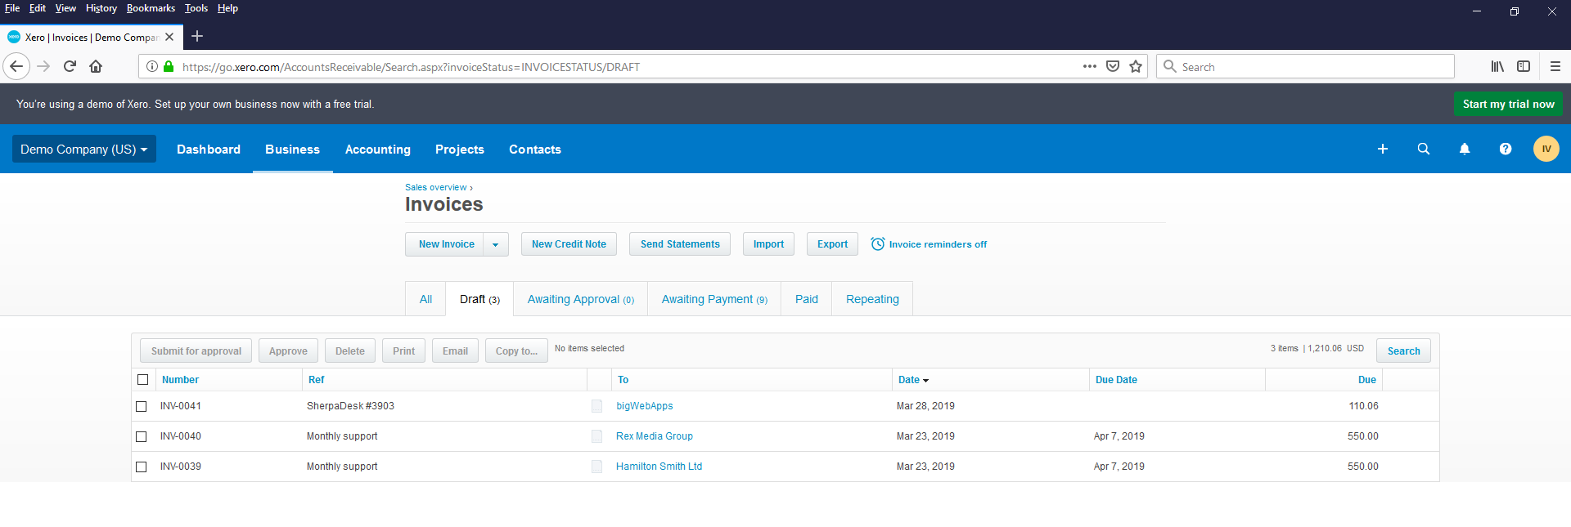Click the plus quick-add icon in header
This screenshot has width=1571, height=527.
[x=1383, y=149]
